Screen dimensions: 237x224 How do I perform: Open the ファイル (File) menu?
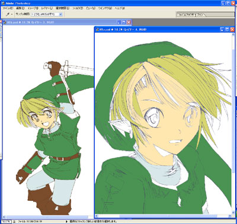8,8
